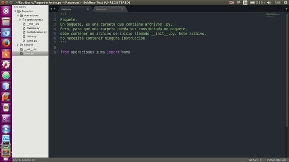Click the 'import' keyword on line 9
289x162 pixels.
coord(113,52)
